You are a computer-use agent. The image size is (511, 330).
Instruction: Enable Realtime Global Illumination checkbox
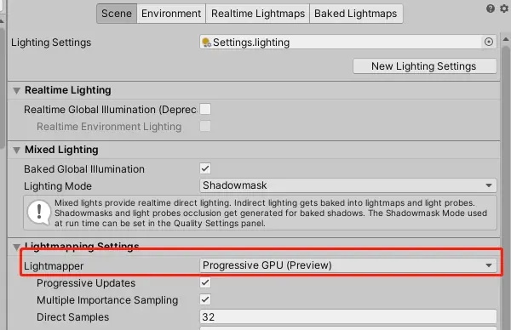(205, 109)
